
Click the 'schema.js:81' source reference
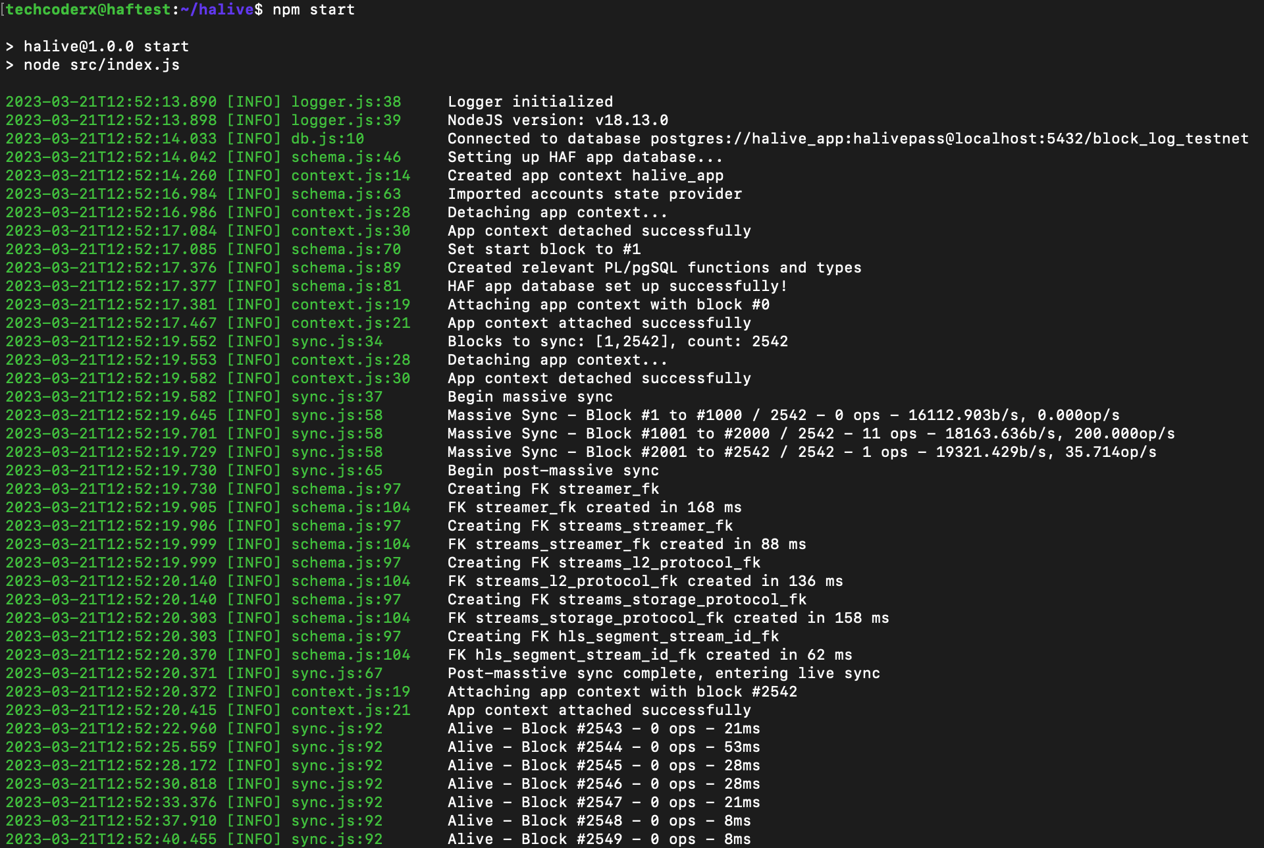(346, 286)
